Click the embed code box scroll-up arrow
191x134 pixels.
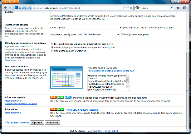tap(128, 76)
